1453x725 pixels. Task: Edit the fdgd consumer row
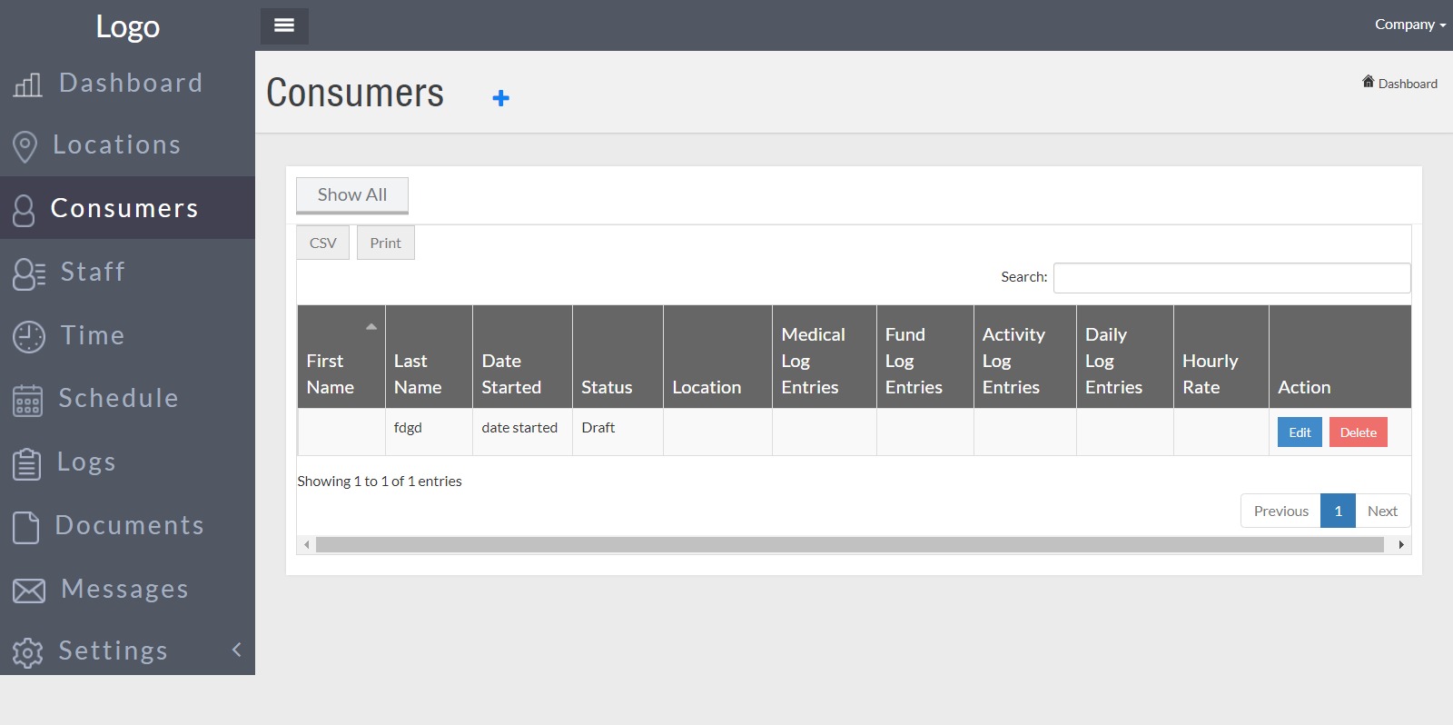1300,432
